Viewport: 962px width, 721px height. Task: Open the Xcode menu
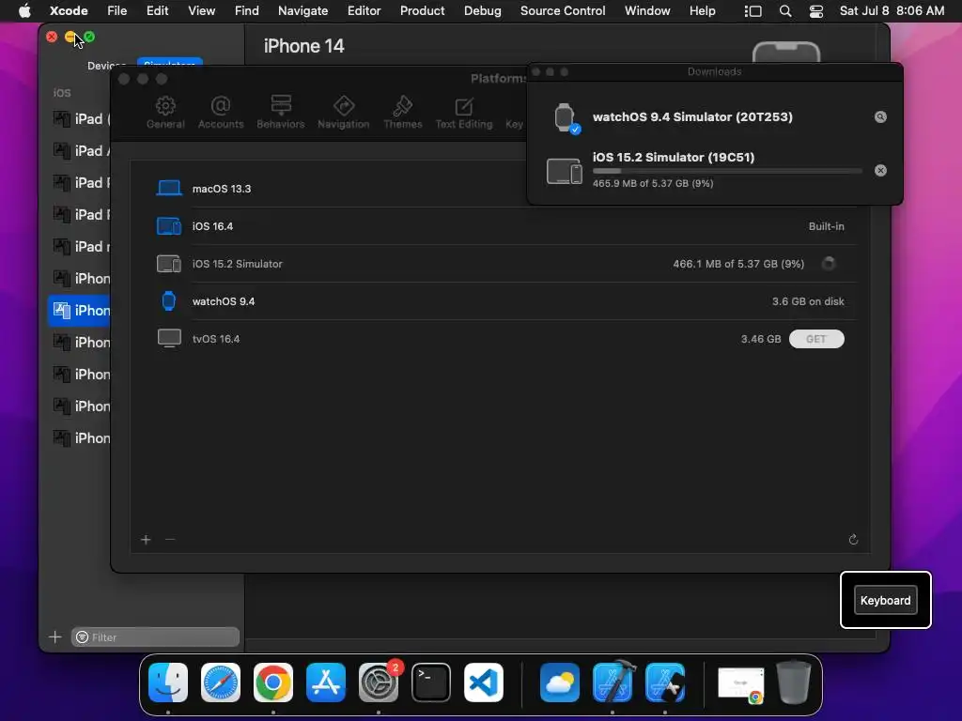69,10
